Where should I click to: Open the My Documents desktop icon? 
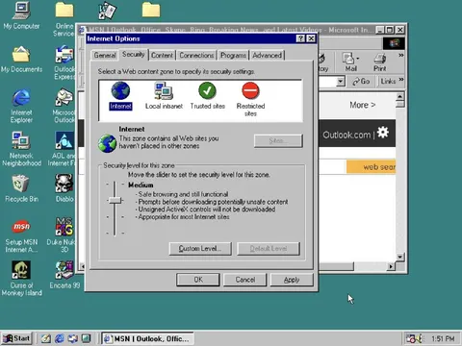pyautogui.click(x=21, y=60)
